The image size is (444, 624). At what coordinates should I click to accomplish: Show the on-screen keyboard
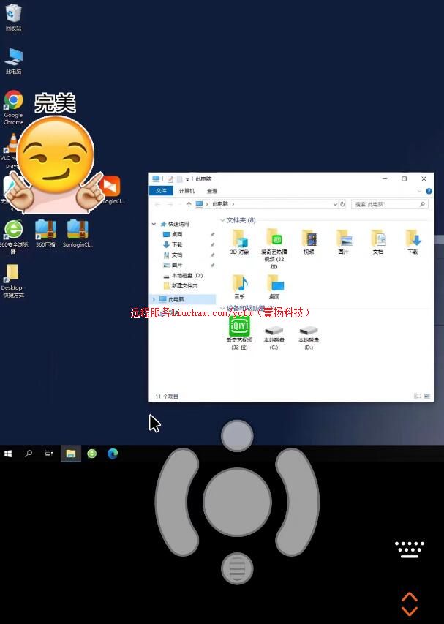tap(410, 549)
